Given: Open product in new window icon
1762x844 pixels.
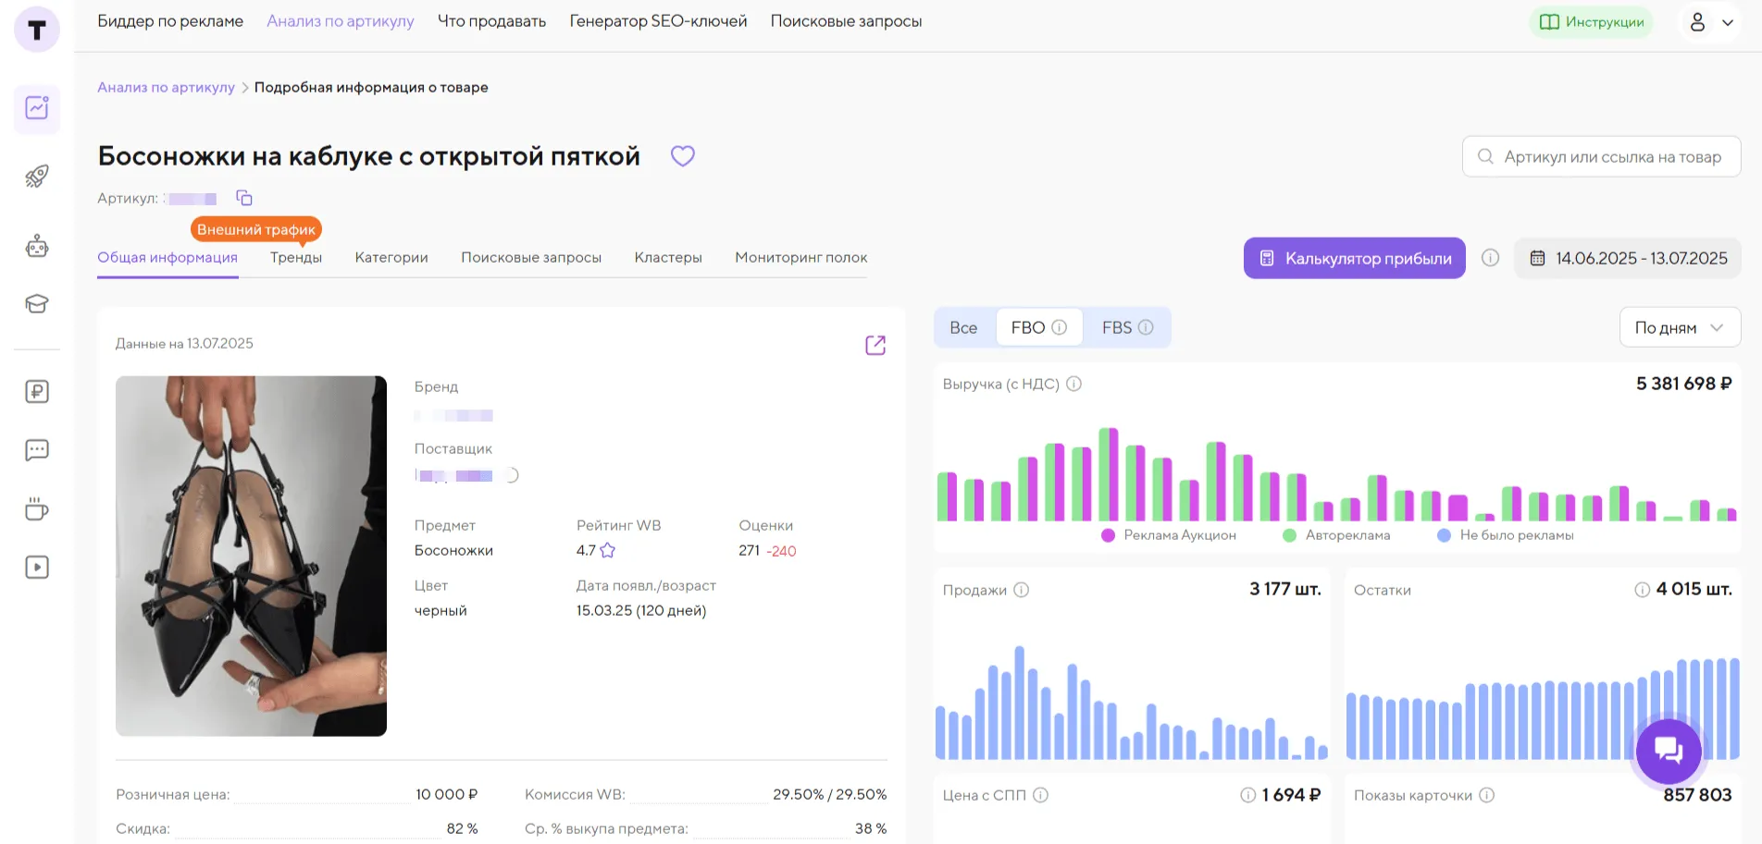Looking at the screenshot, I should [875, 345].
